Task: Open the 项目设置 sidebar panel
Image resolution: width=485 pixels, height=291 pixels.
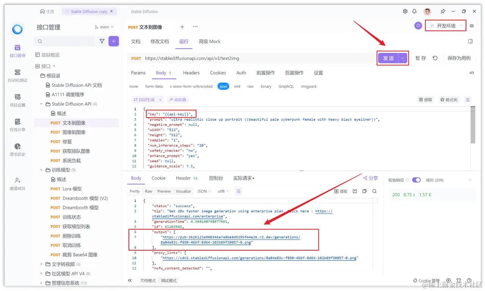Action: pos(17,99)
